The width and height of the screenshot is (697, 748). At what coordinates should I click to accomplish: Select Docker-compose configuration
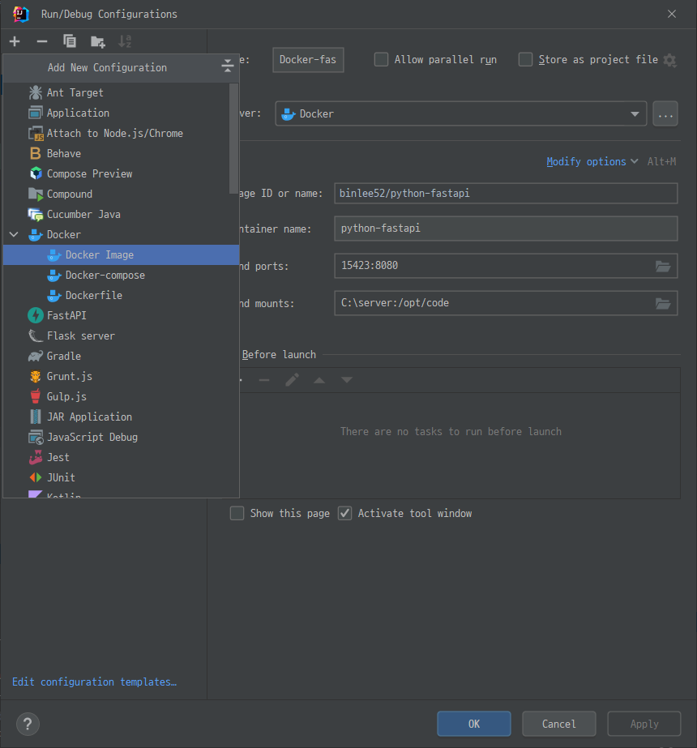point(122,276)
